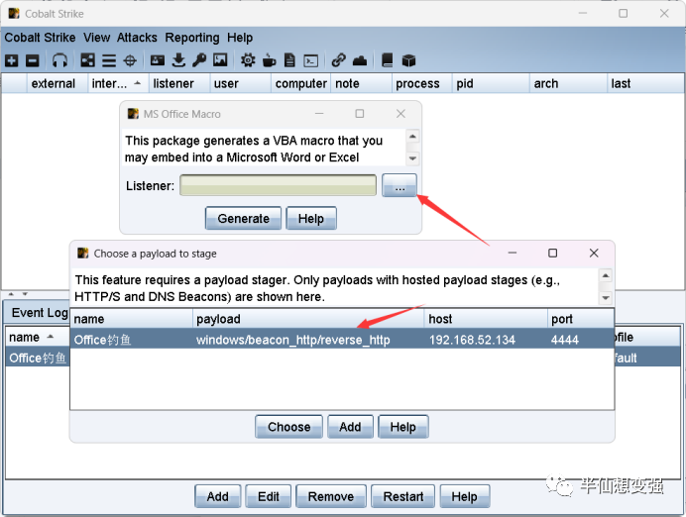Switch to Pivot Graph view icon

tap(87, 60)
